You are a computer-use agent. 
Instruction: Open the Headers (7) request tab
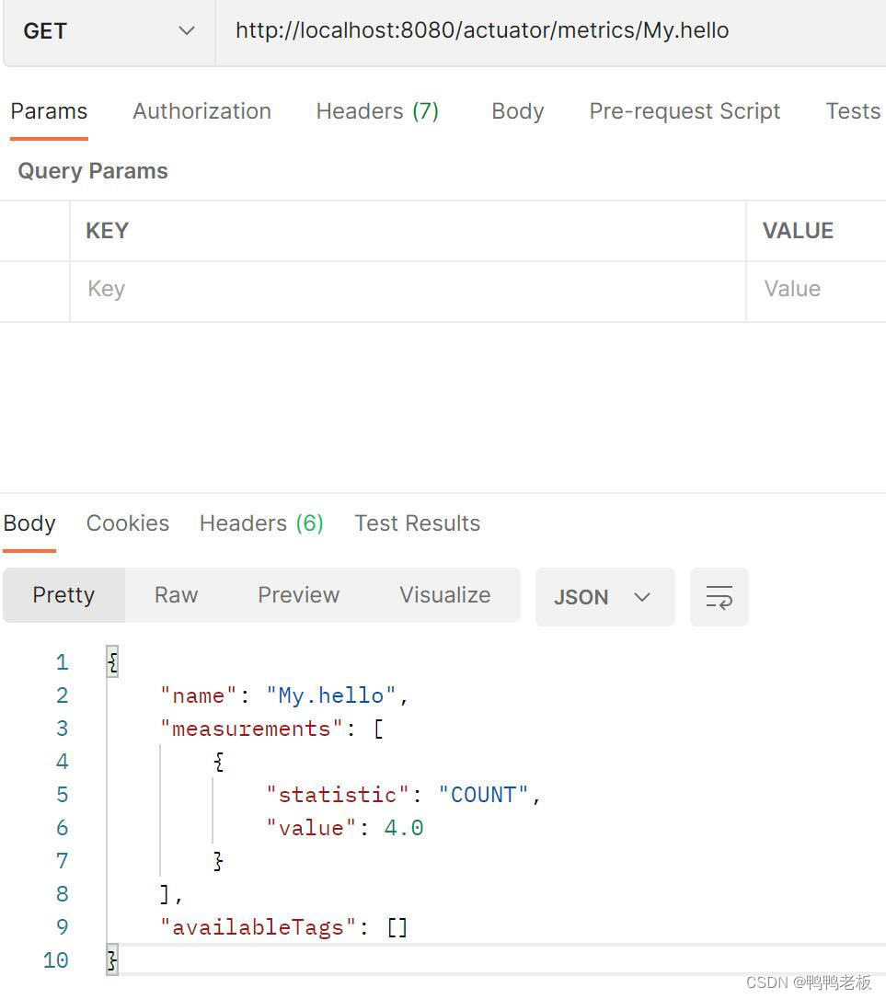coord(377,110)
